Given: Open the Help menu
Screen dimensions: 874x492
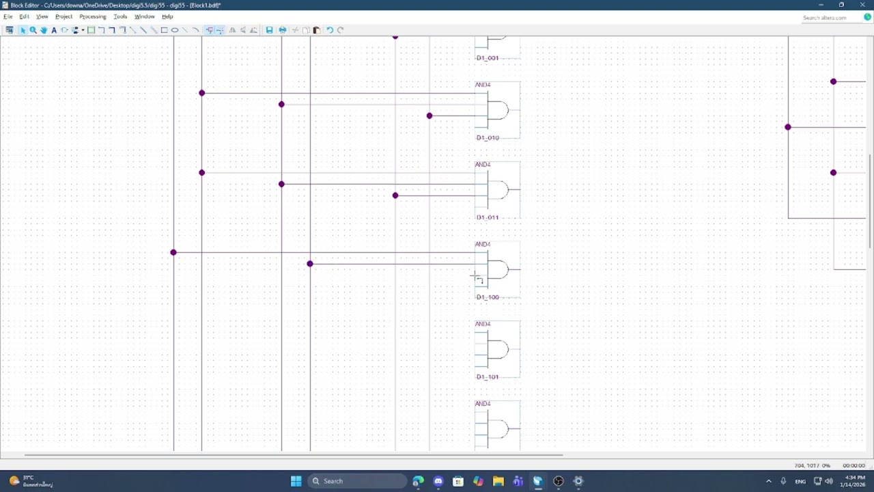Looking at the screenshot, I should tap(167, 16).
